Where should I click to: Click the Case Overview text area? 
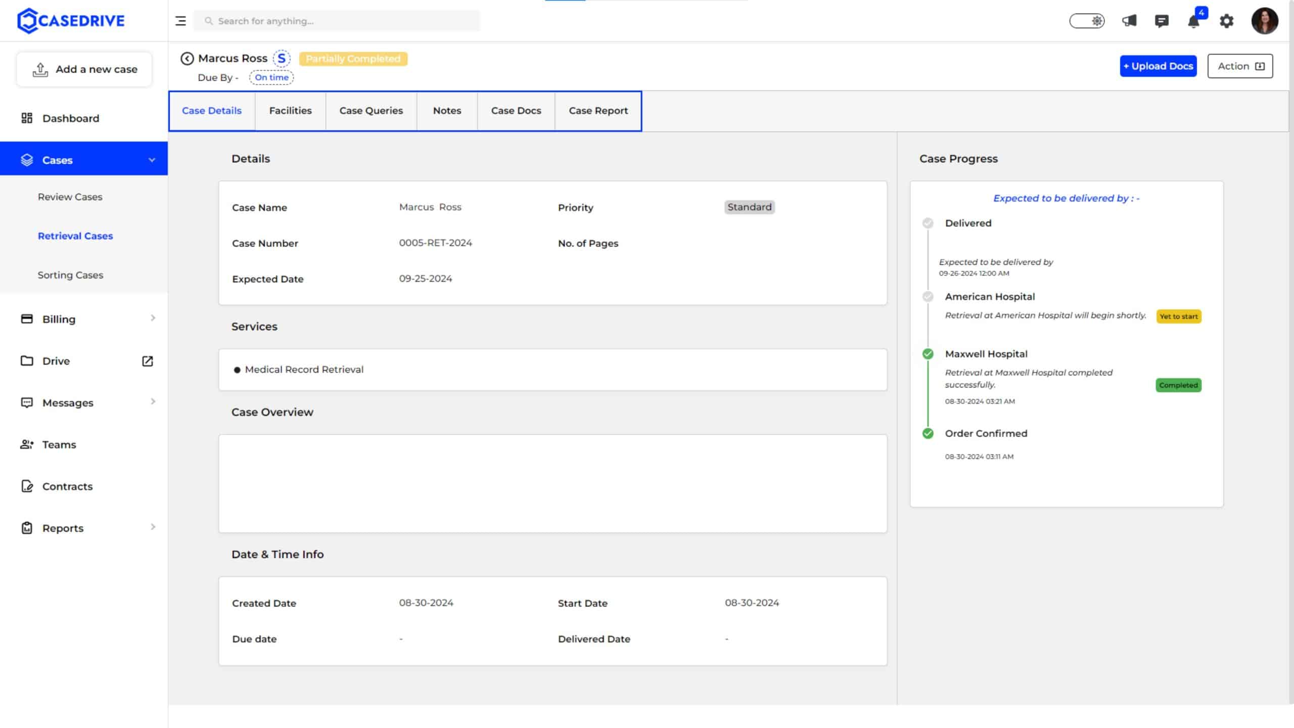552,483
